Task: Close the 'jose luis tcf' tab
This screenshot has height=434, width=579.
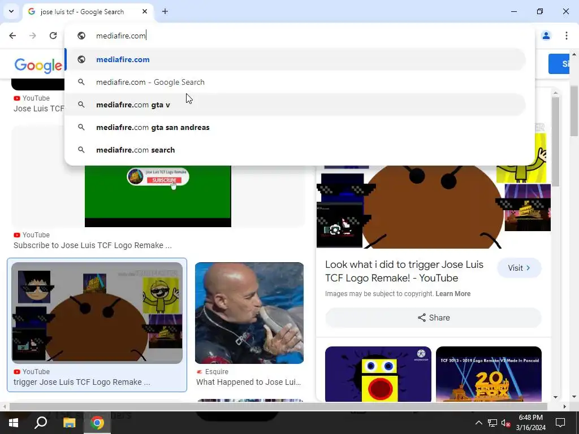Action: click(145, 11)
